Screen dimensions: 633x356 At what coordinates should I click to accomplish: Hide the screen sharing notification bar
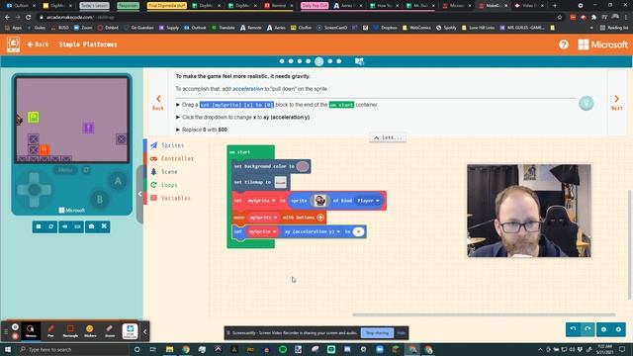pos(401,333)
